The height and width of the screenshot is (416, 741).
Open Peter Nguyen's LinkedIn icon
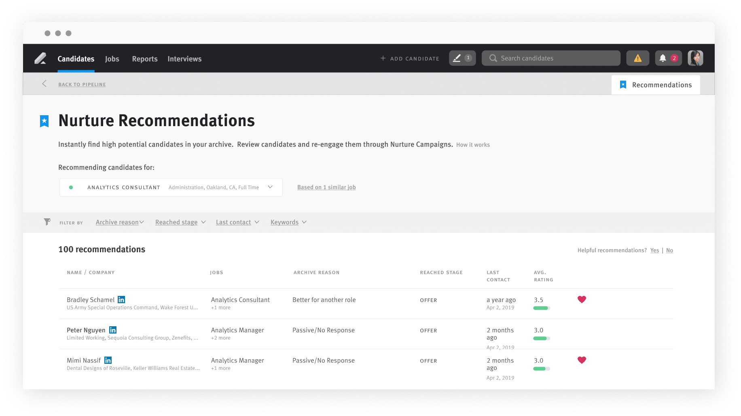(113, 330)
